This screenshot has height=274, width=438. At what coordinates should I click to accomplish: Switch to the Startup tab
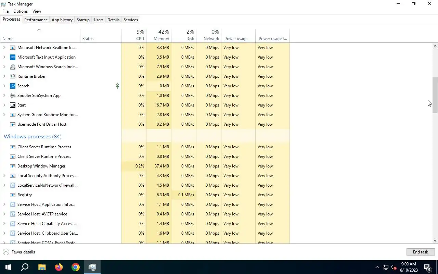tap(83, 20)
